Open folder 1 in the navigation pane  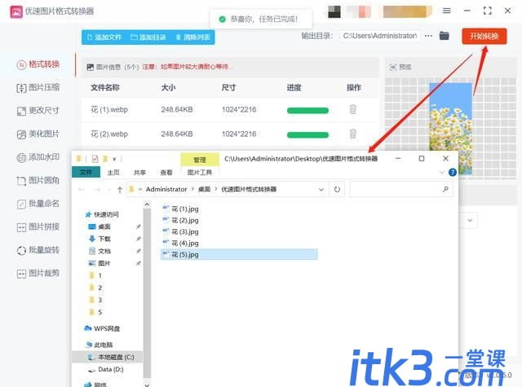tap(96, 275)
